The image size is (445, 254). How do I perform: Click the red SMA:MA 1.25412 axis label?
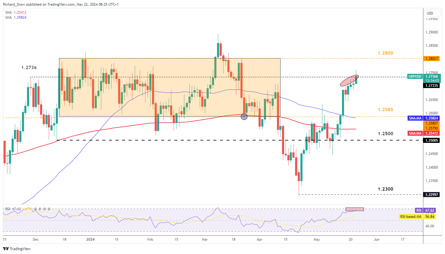tap(424, 133)
